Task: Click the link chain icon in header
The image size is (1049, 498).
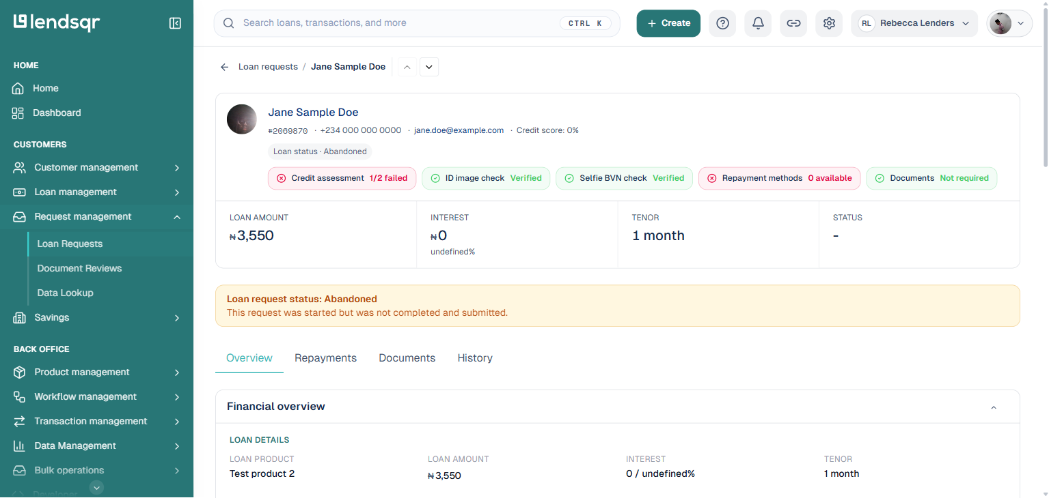Action: click(x=793, y=23)
